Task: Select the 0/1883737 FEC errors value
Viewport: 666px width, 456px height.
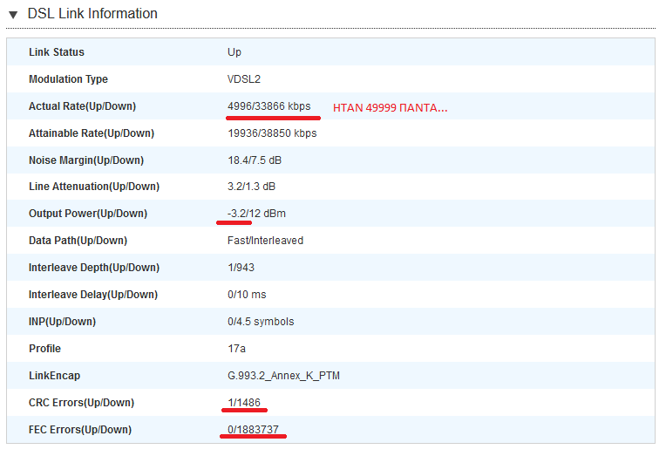Action: pos(253,430)
